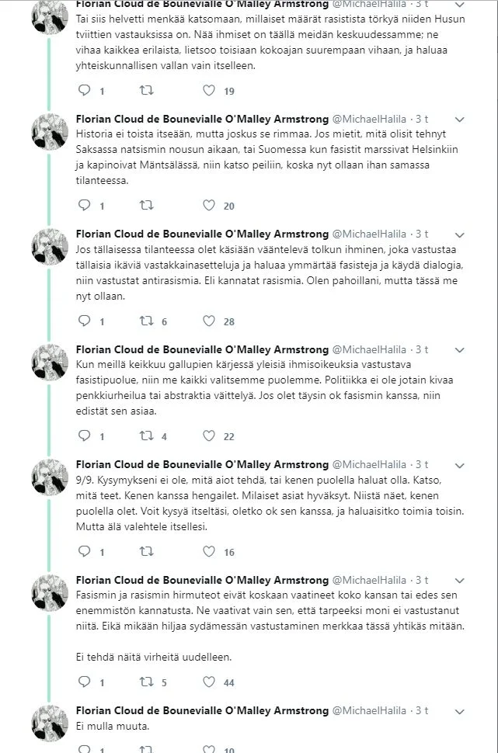Retweet the tweet with 6 retweets

click(x=145, y=321)
